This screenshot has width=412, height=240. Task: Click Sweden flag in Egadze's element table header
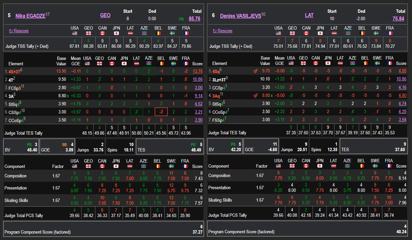(x=173, y=64)
